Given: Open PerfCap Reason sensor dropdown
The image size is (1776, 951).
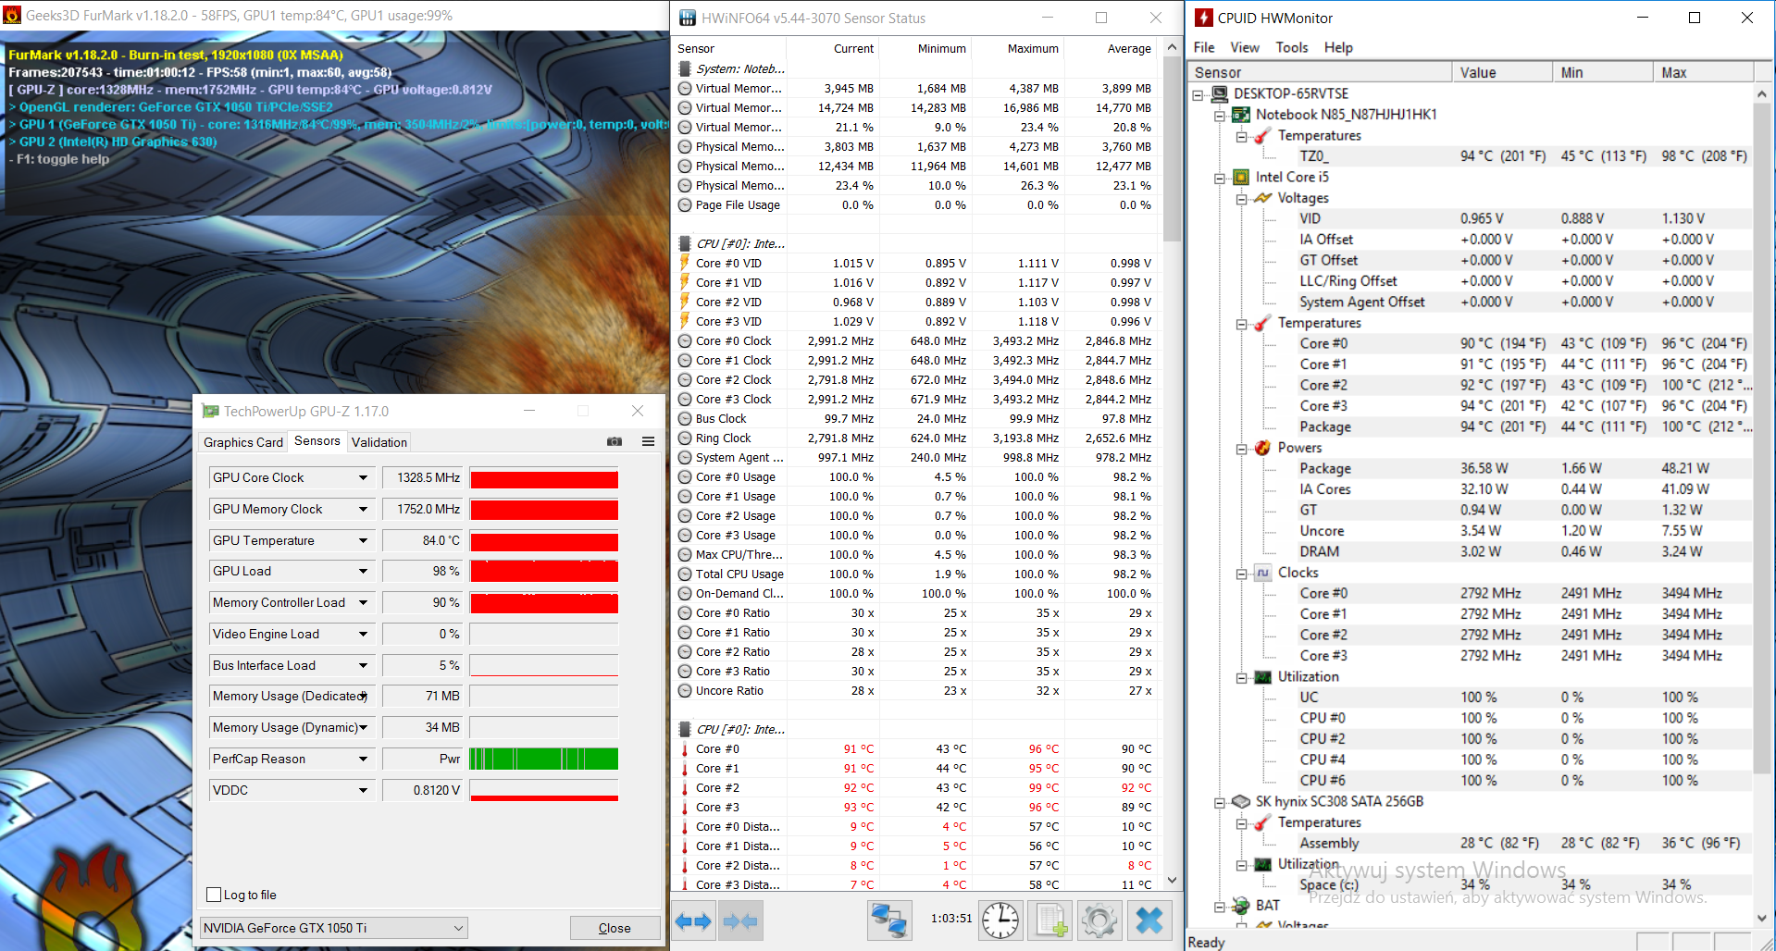Looking at the screenshot, I should click(x=363, y=759).
